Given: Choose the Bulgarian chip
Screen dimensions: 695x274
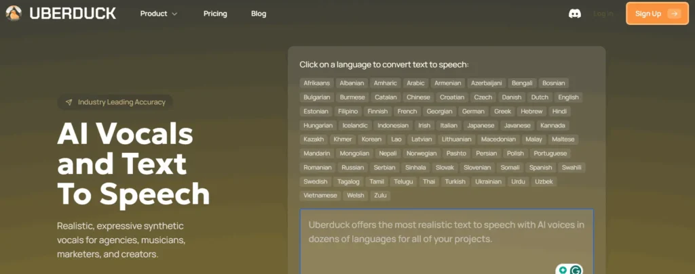Looking at the screenshot, I should coord(316,97).
